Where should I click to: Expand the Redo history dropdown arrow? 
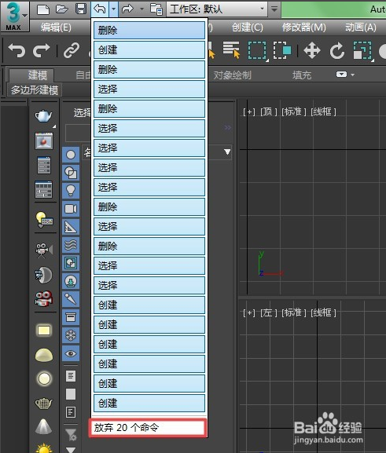142,9
